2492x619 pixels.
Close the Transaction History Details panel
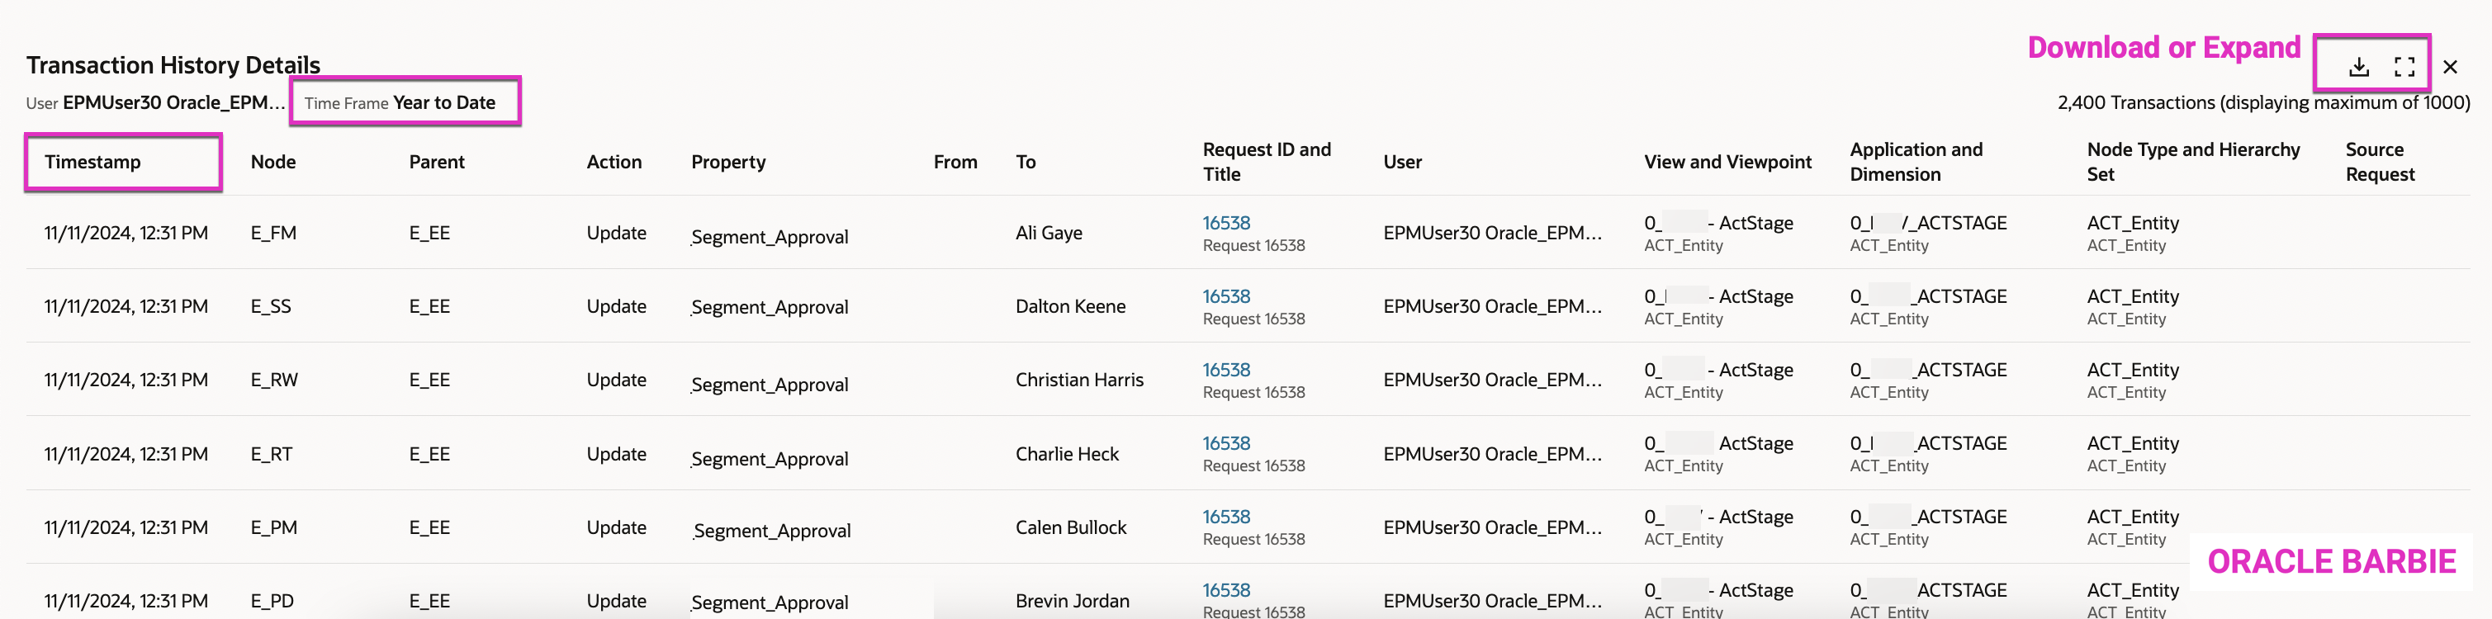click(x=2449, y=67)
